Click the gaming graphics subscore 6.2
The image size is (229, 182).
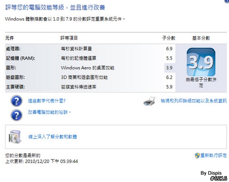(x=169, y=77)
